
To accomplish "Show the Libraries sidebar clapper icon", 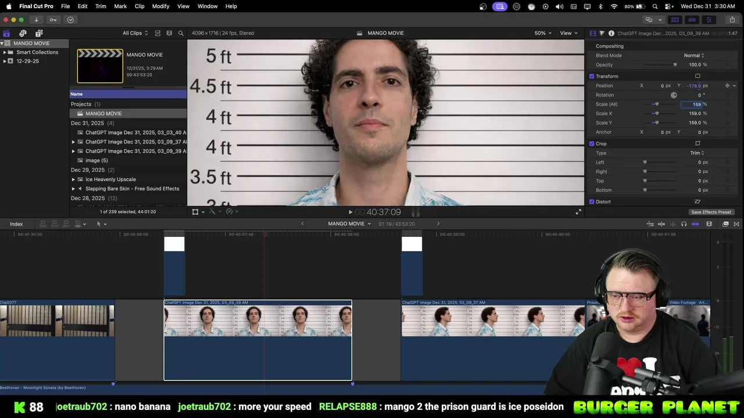I will point(6,33).
